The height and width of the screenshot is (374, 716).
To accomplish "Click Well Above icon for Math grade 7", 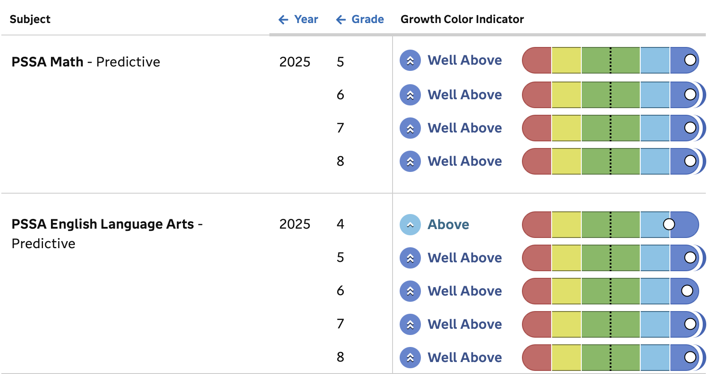I will point(410,128).
